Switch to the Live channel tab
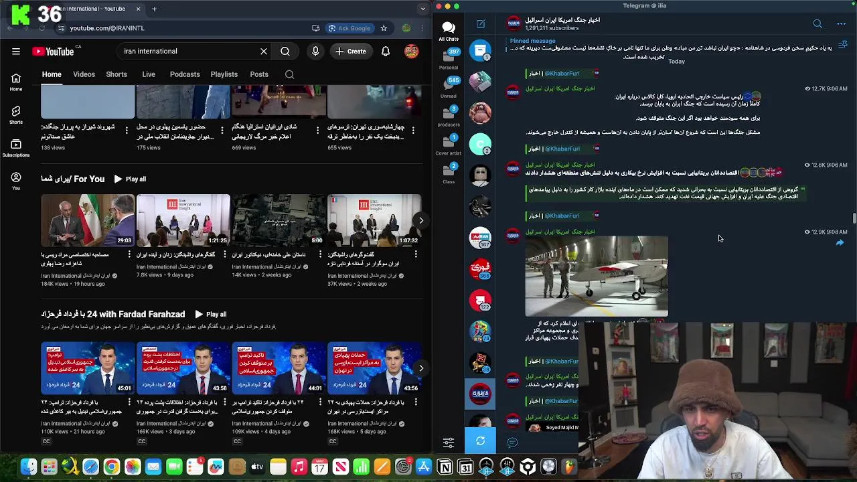This screenshot has width=857, height=482. click(x=149, y=74)
